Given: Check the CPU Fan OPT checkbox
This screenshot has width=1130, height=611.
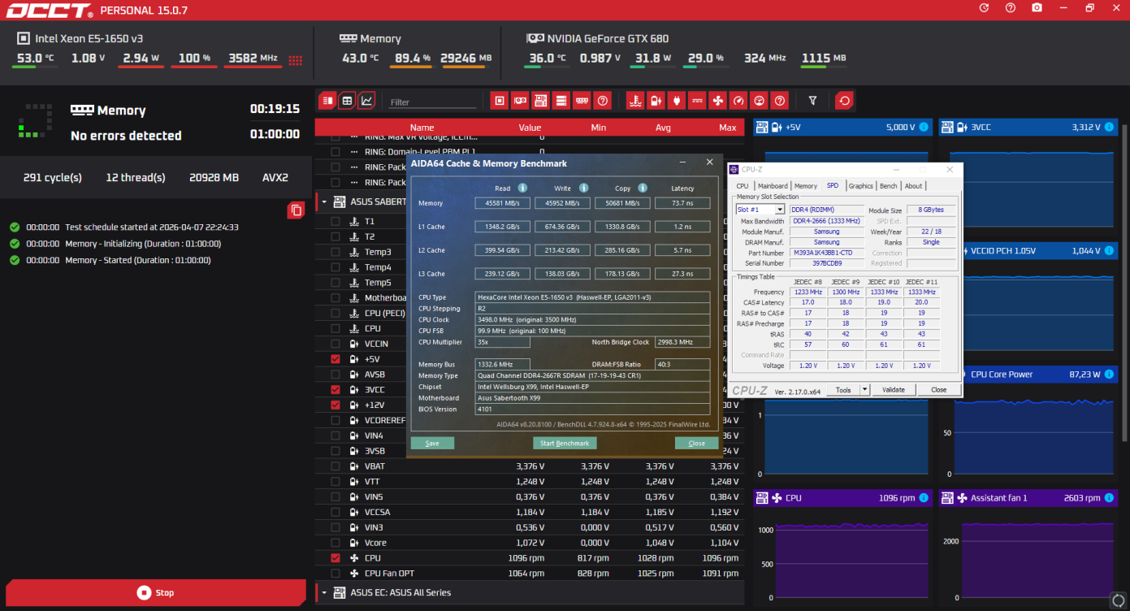Looking at the screenshot, I should [x=336, y=574].
